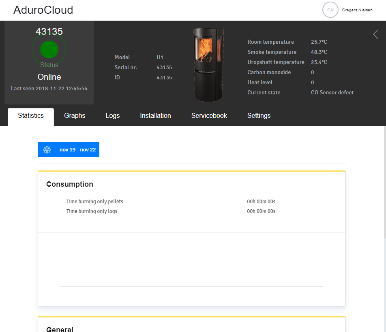The image size is (386, 332).
Task: Click the Last seen timestamp text
Action: pos(49,89)
